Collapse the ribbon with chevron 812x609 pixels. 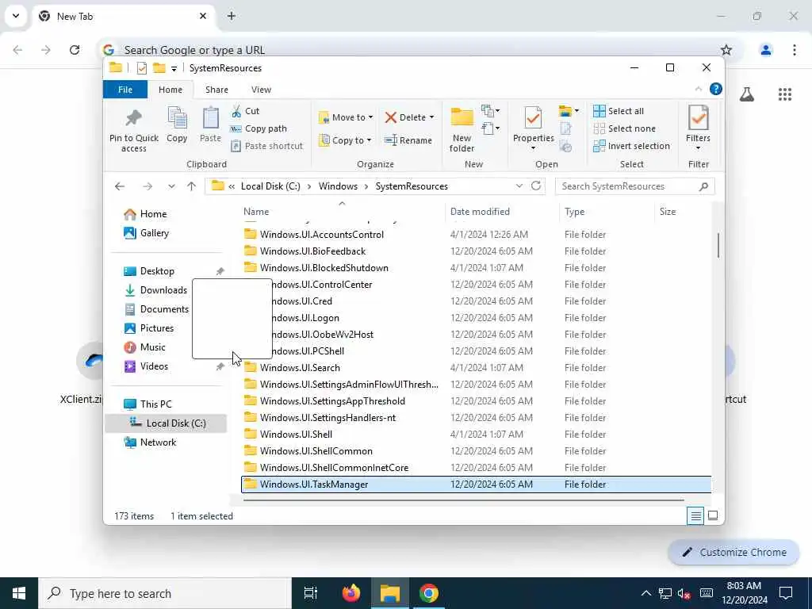[698, 89]
